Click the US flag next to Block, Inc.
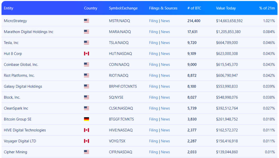Screen dimensions: 279x158 pyautogui.click(x=86, y=97)
